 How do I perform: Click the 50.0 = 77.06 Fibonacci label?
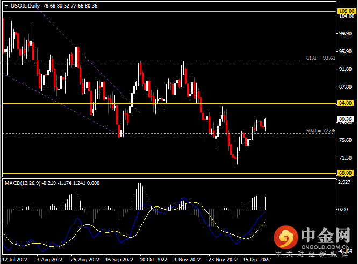pos(320,130)
